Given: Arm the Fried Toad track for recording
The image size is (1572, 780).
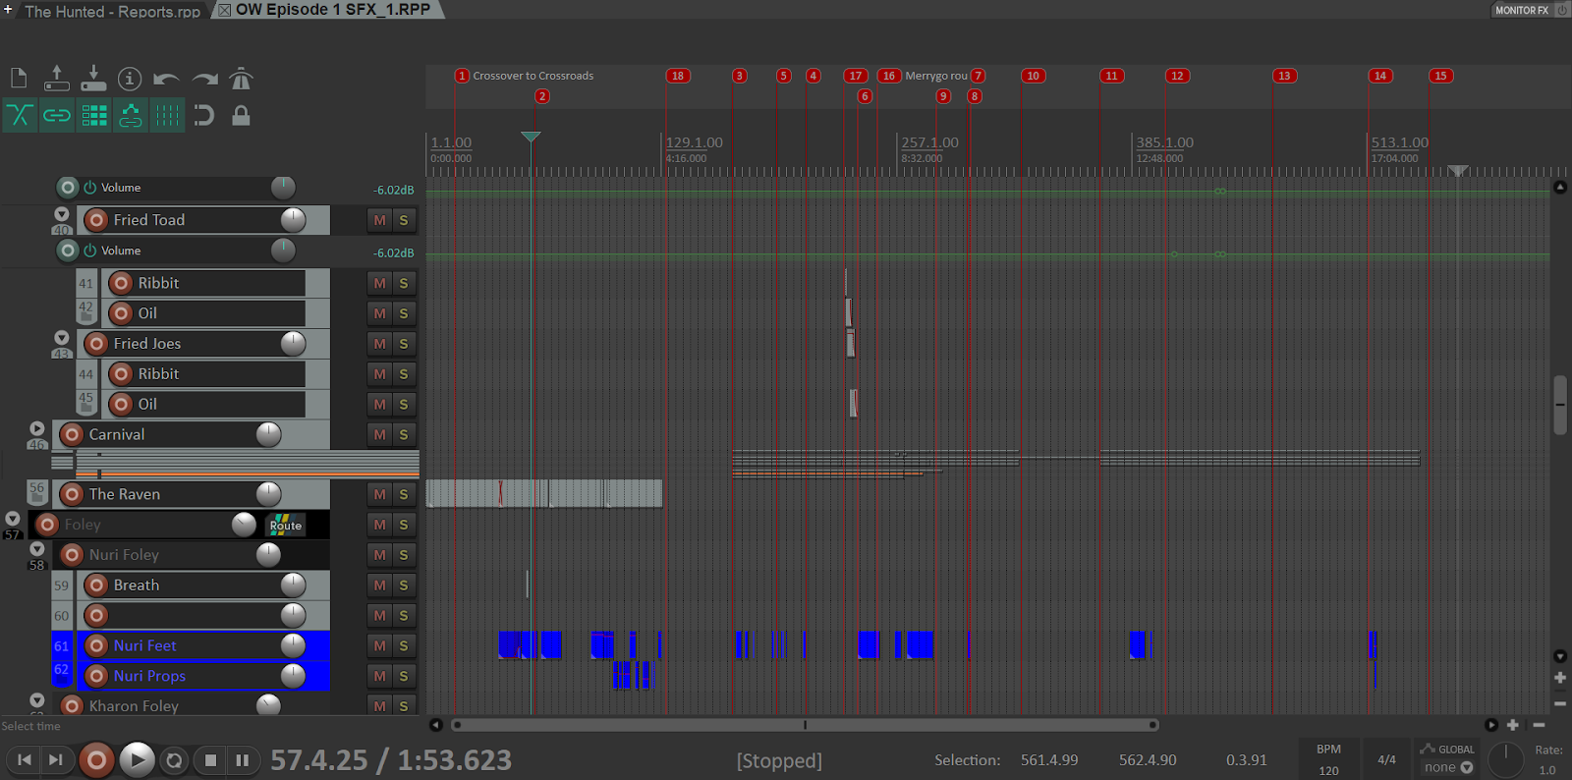Looking at the screenshot, I should click(96, 220).
